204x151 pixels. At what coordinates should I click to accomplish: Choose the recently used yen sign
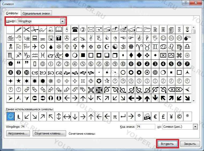pyautogui.click(x=171, y=116)
